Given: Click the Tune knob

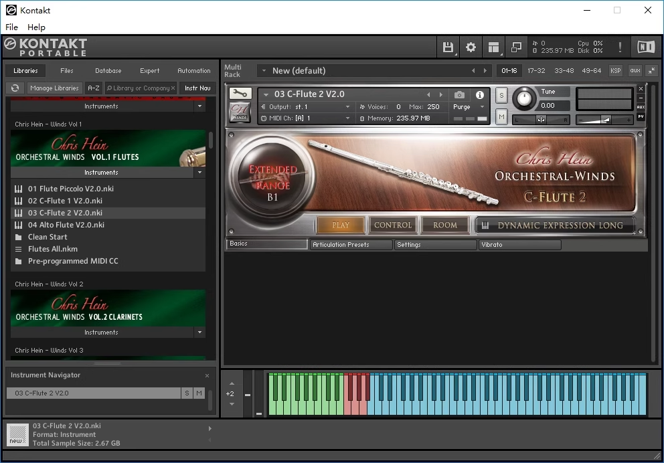Looking at the screenshot, I should tap(525, 99).
